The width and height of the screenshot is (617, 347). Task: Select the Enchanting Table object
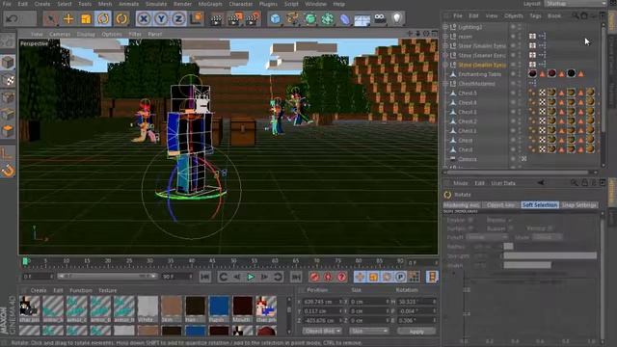coord(480,74)
